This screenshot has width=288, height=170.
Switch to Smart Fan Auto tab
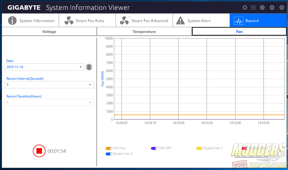87,20
